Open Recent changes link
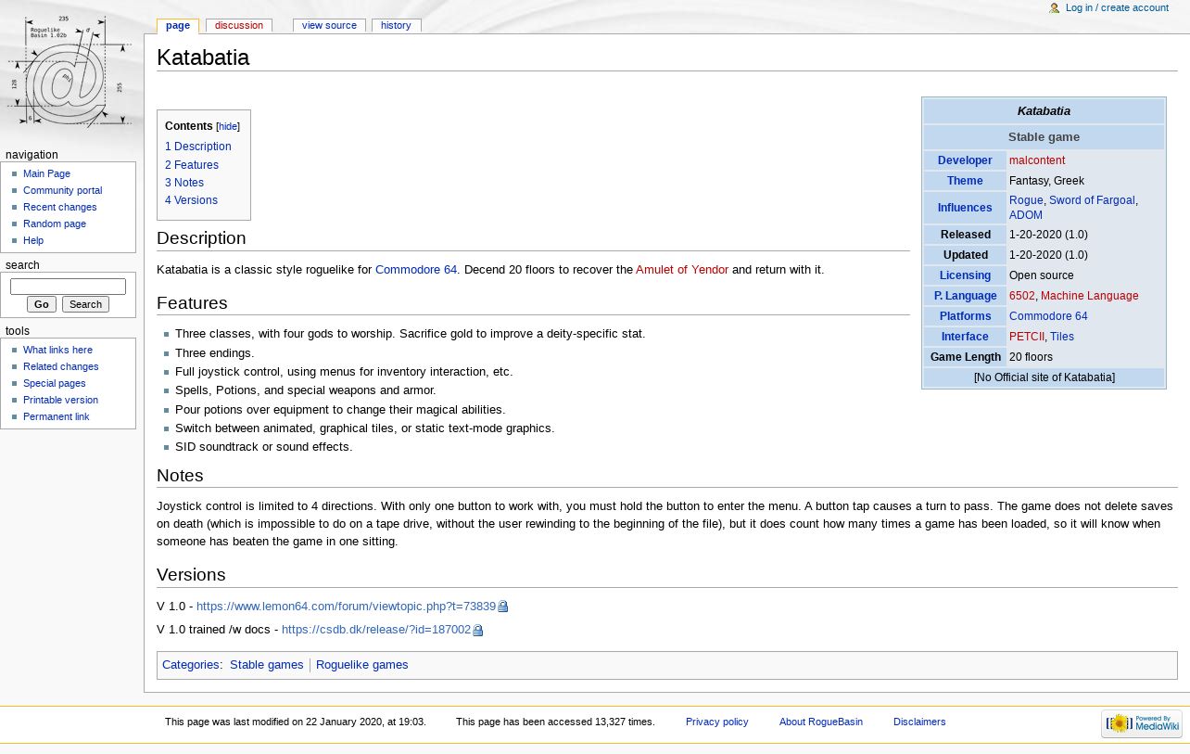Image resolution: width=1190 pixels, height=754 pixels. click(x=59, y=208)
